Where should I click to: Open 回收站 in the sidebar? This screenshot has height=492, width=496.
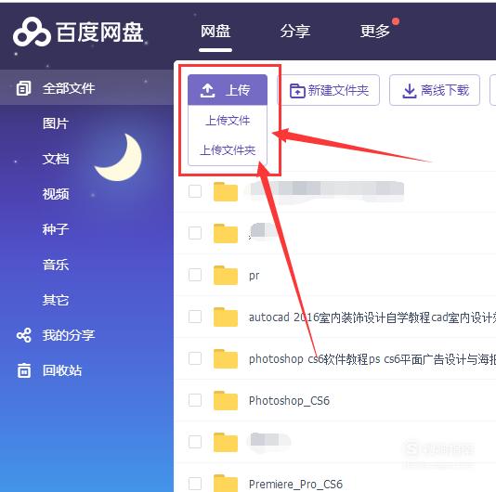(62, 370)
